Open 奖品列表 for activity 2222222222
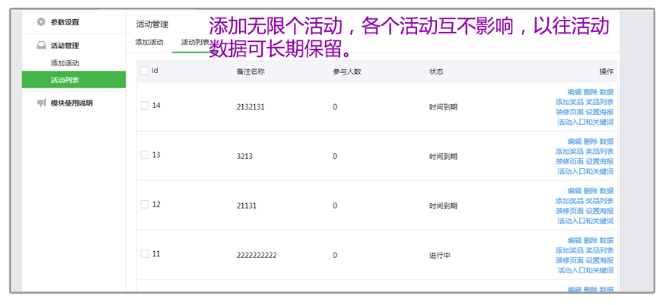The image size is (664, 305). (x=600, y=250)
